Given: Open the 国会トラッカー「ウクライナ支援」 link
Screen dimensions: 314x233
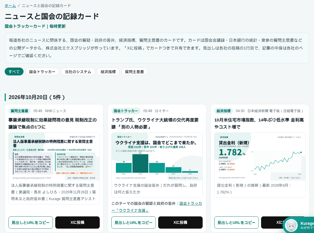Looking at the screenshot, I should [x=157, y=207].
